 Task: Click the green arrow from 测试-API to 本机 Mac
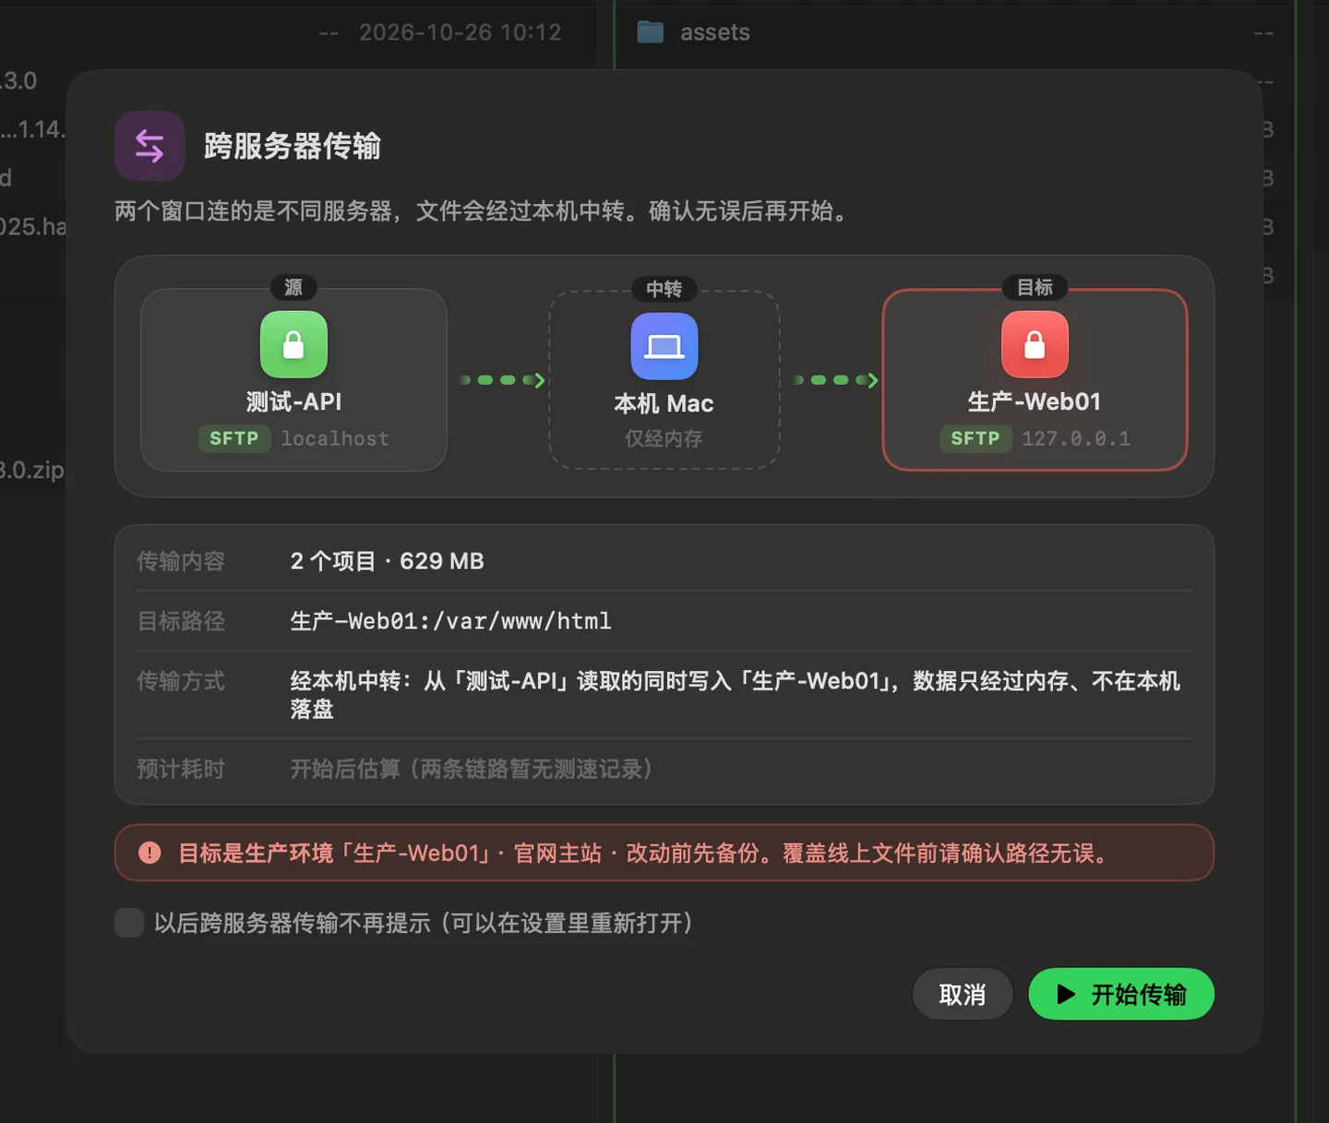click(x=502, y=380)
